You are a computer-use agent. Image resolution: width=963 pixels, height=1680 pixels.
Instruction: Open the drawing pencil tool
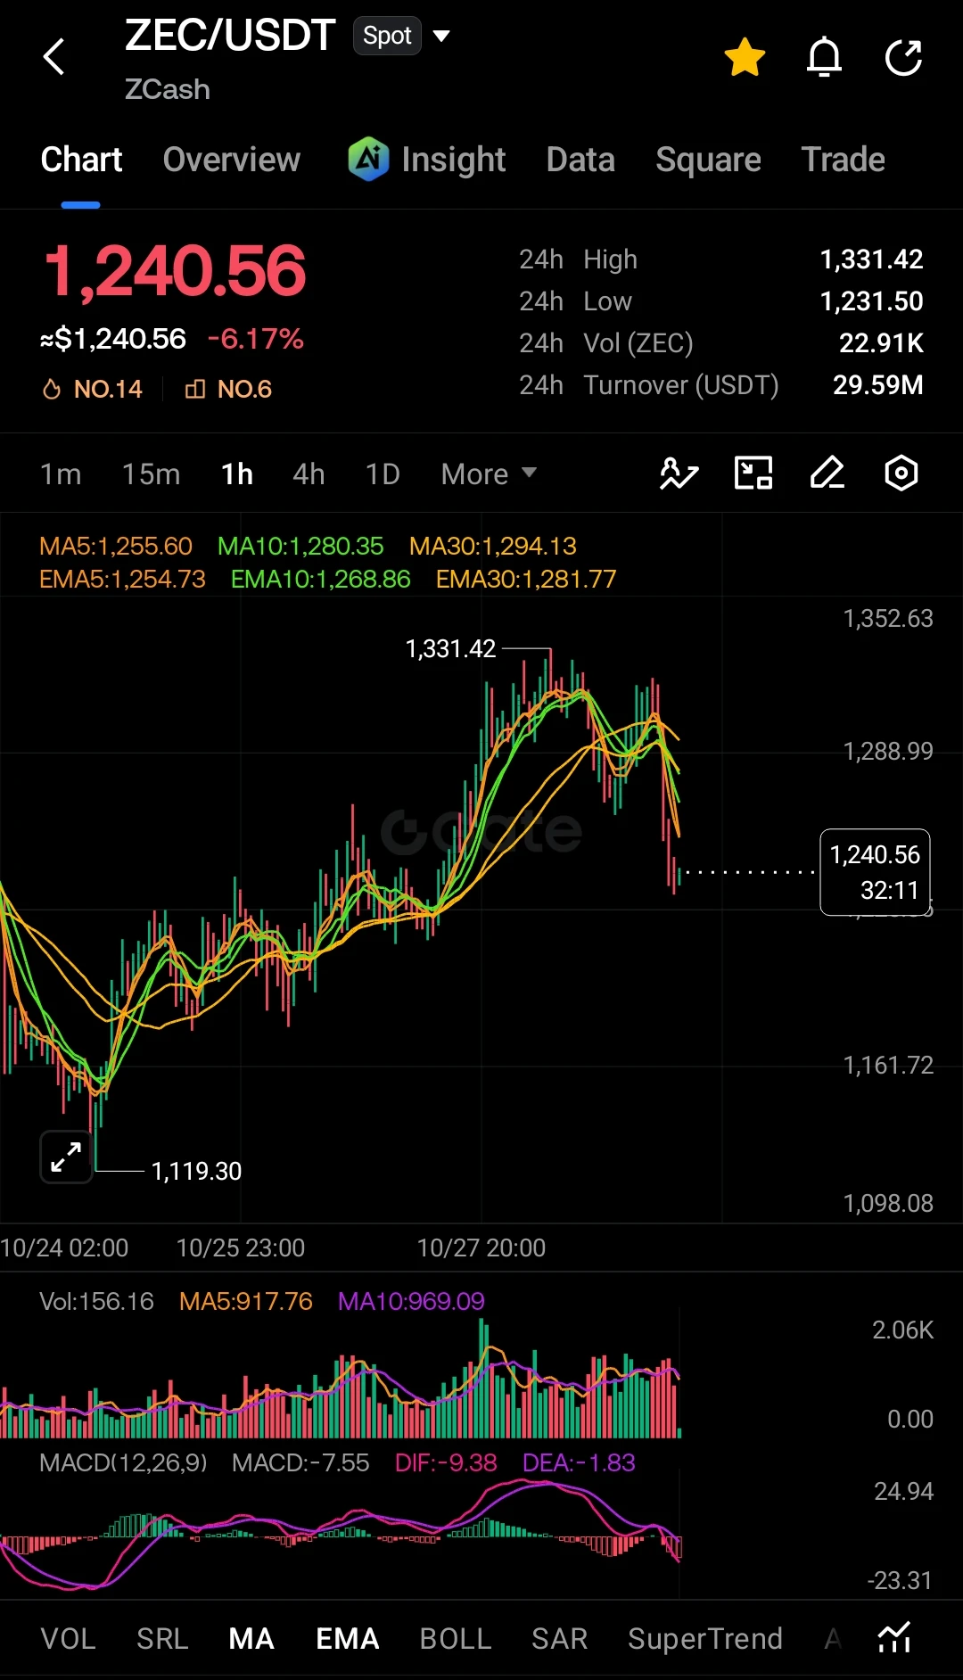click(x=827, y=473)
